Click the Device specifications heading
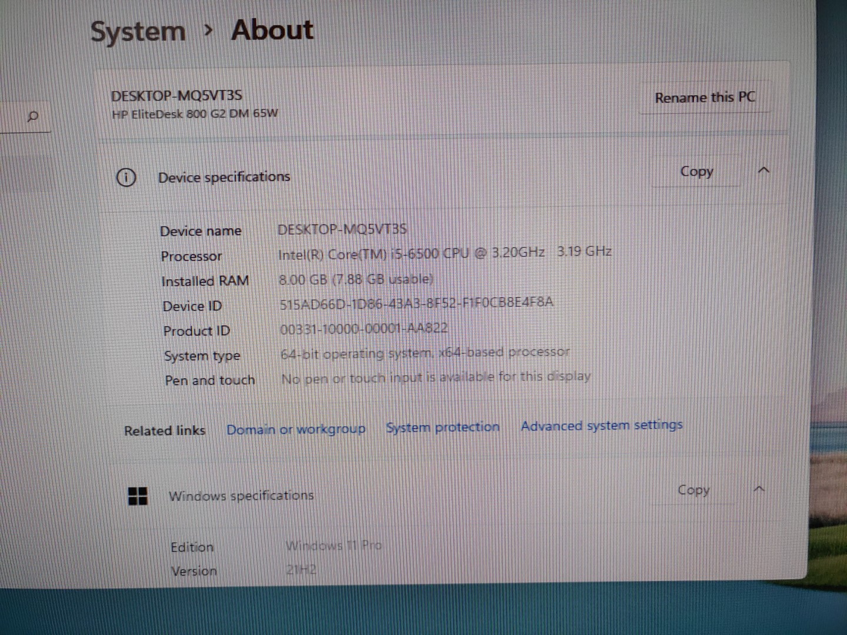 (224, 177)
